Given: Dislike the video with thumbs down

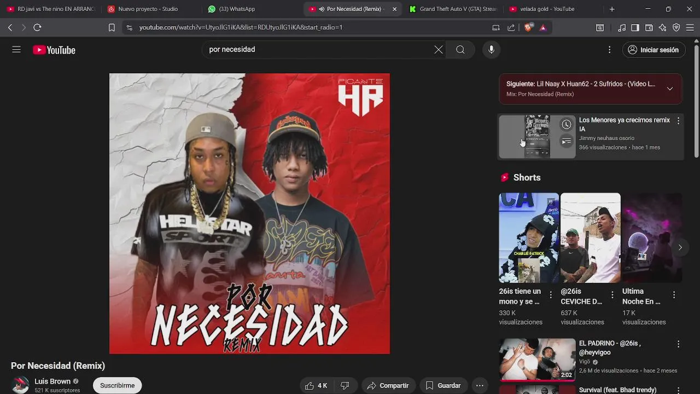Looking at the screenshot, I should (345, 386).
